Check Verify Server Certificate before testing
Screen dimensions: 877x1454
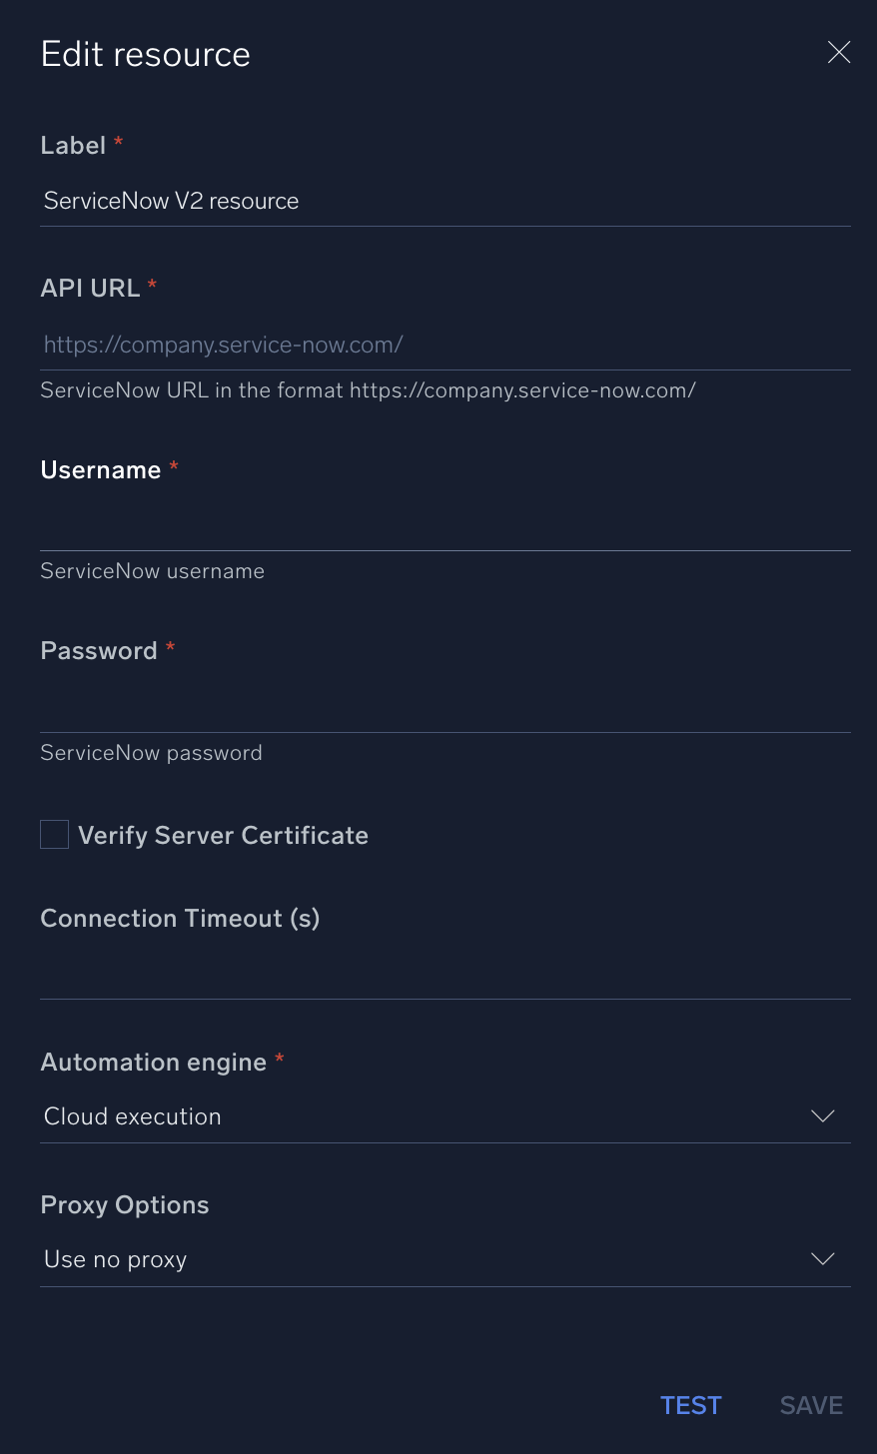click(54, 834)
